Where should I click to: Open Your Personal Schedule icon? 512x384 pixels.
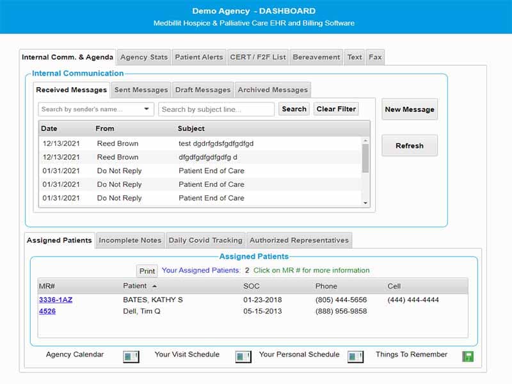(x=355, y=356)
